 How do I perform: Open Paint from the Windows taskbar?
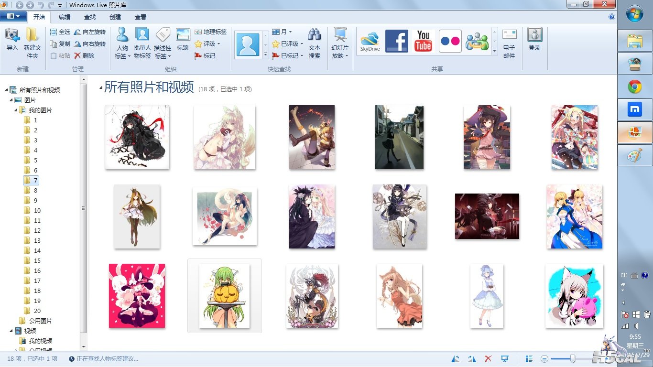635,156
